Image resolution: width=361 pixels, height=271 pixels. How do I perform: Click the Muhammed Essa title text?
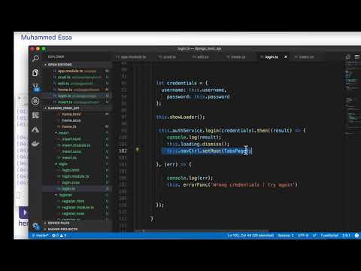coord(47,38)
